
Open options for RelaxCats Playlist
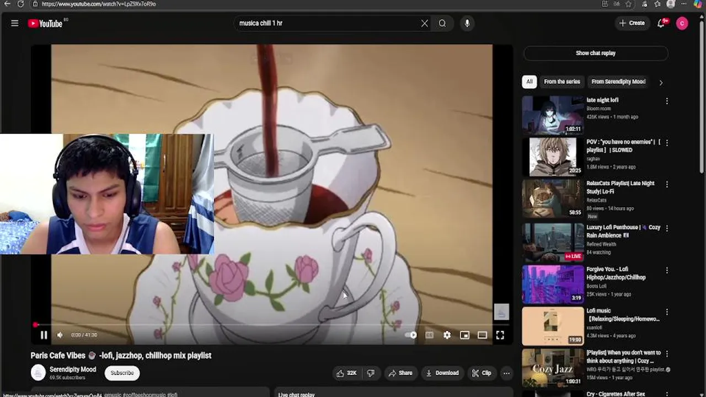(x=667, y=184)
